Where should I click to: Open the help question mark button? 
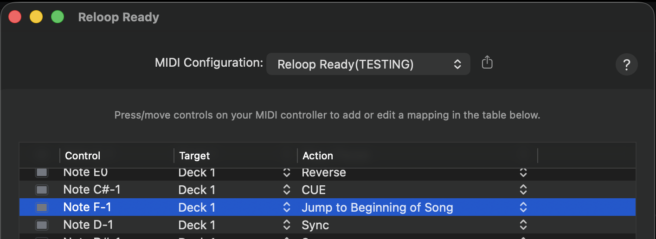[626, 65]
